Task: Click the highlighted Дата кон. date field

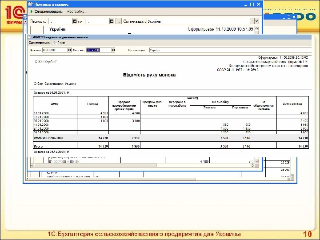Action: click(99, 50)
